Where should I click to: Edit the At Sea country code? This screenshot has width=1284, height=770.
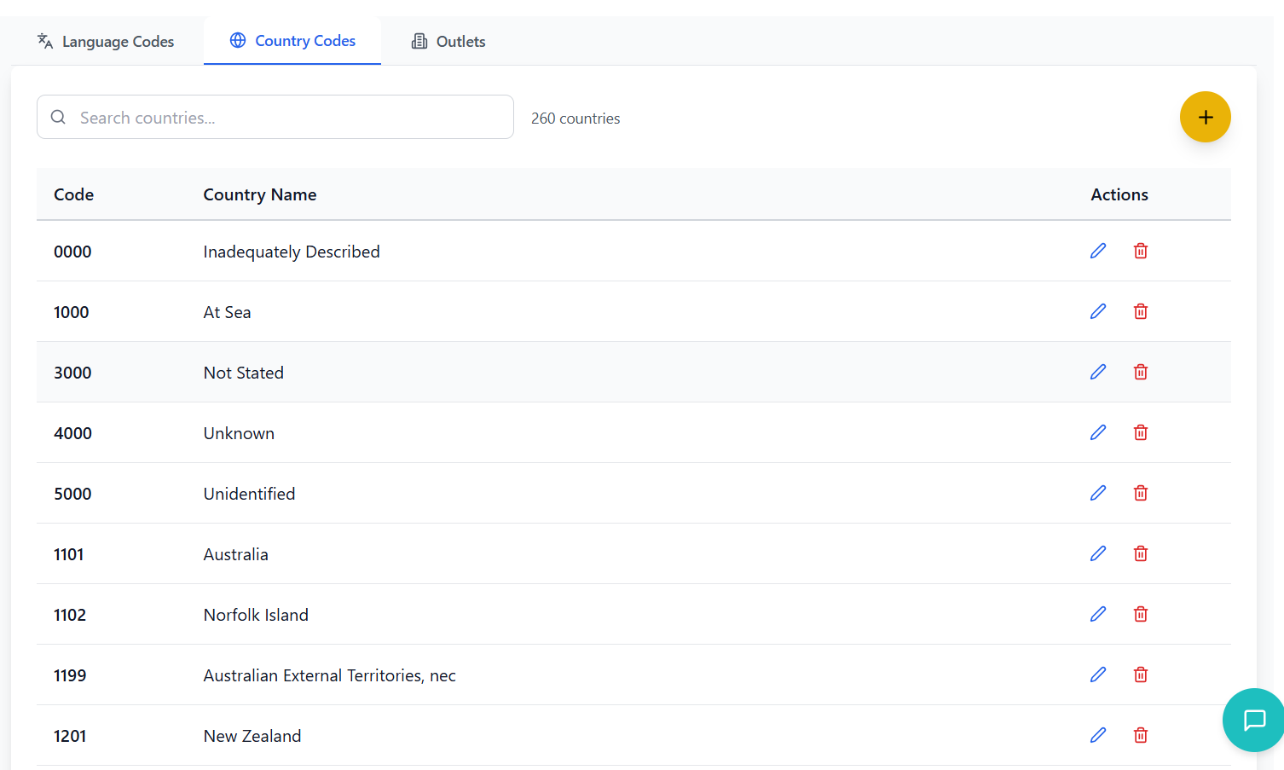(x=1098, y=311)
